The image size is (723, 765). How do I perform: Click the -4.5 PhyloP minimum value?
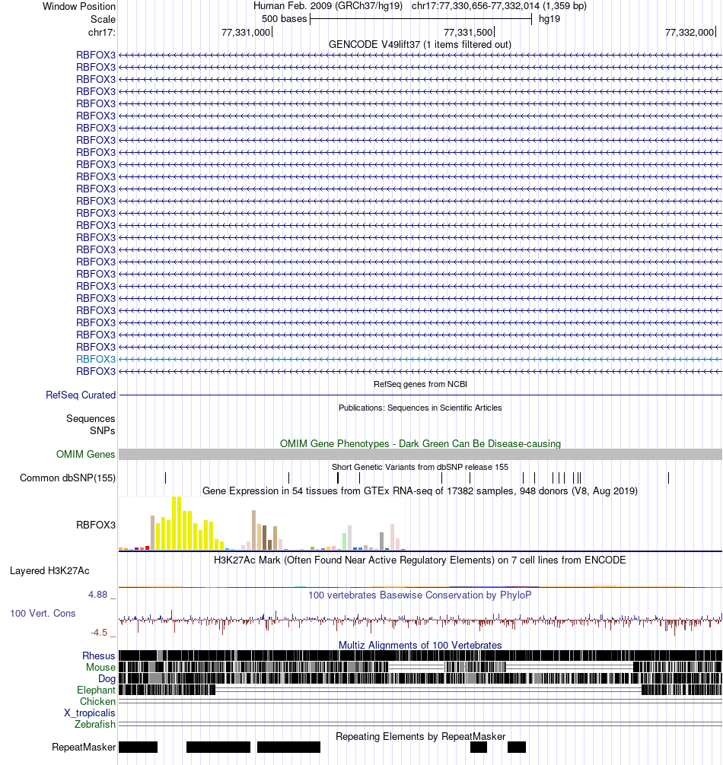[x=99, y=632]
